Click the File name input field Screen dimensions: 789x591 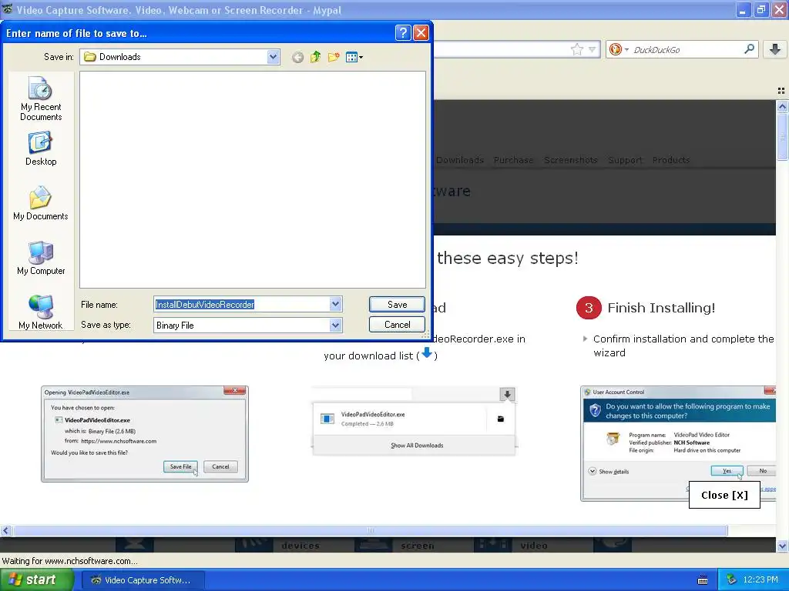pyautogui.click(x=241, y=305)
